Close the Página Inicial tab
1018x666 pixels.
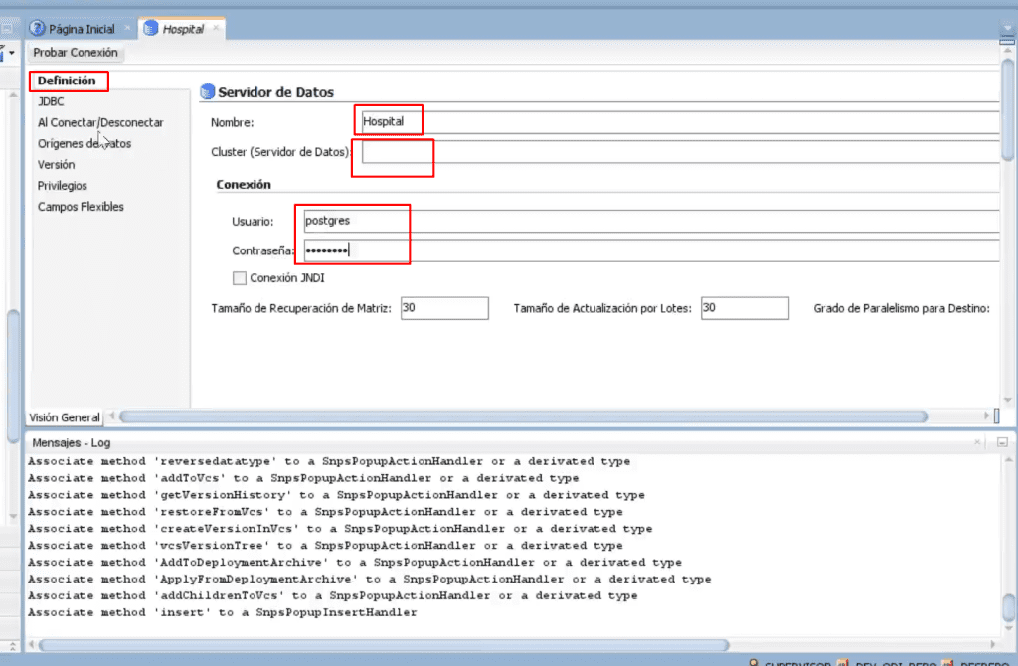point(127,28)
